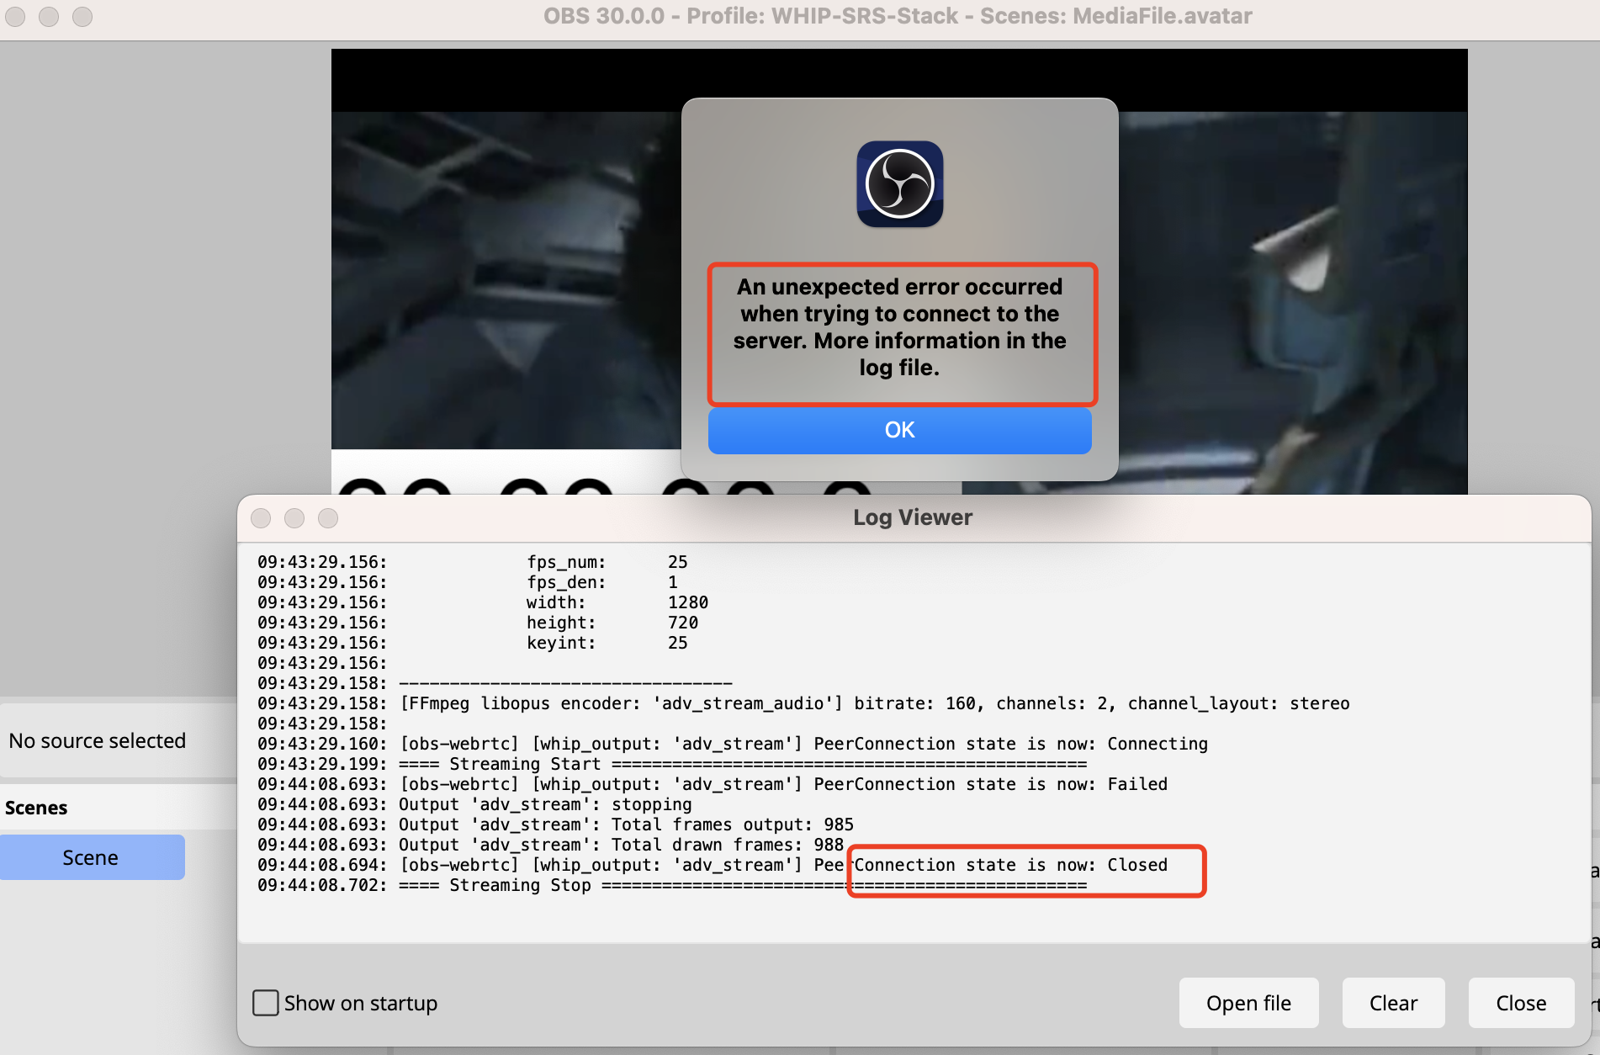This screenshot has height=1055, width=1600.
Task: Click the red close icon on main OBS window
Action: (15, 16)
